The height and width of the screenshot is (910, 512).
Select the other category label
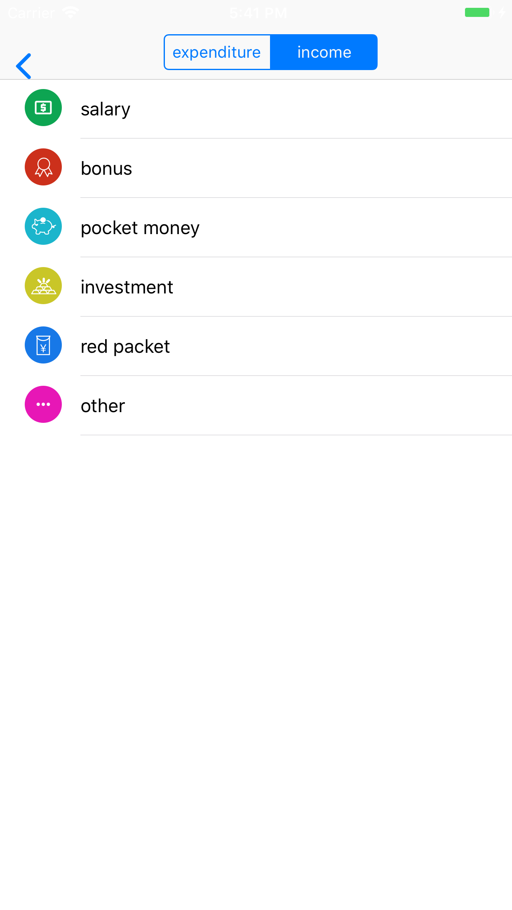[103, 406]
